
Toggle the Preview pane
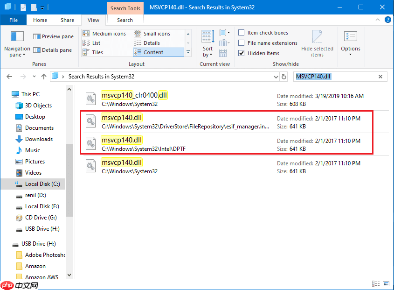(53, 36)
